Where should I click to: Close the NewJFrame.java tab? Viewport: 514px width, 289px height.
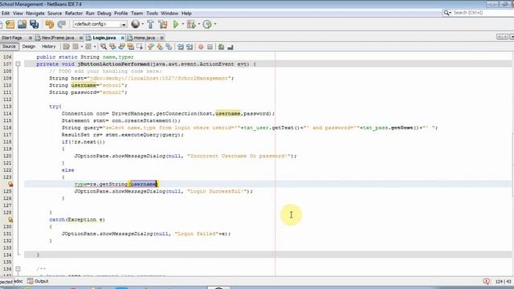pyautogui.click(x=81, y=38)
